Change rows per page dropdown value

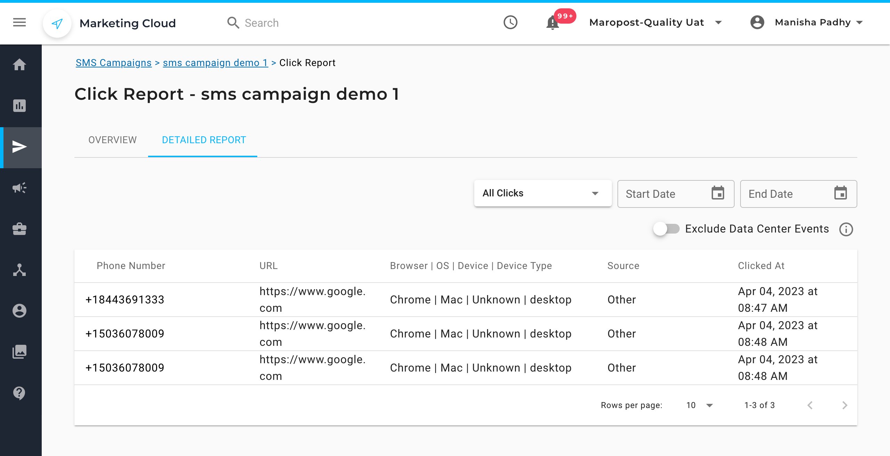[699, 405]
